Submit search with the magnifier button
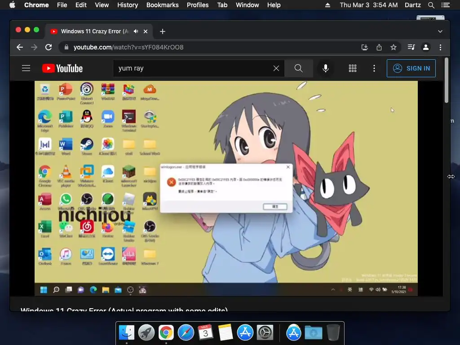The height and width of the screenshot is (345, 460). 299,68
